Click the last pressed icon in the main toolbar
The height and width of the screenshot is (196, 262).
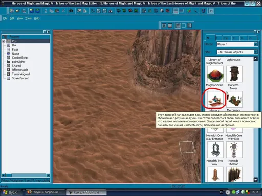(x=211, y=11)
